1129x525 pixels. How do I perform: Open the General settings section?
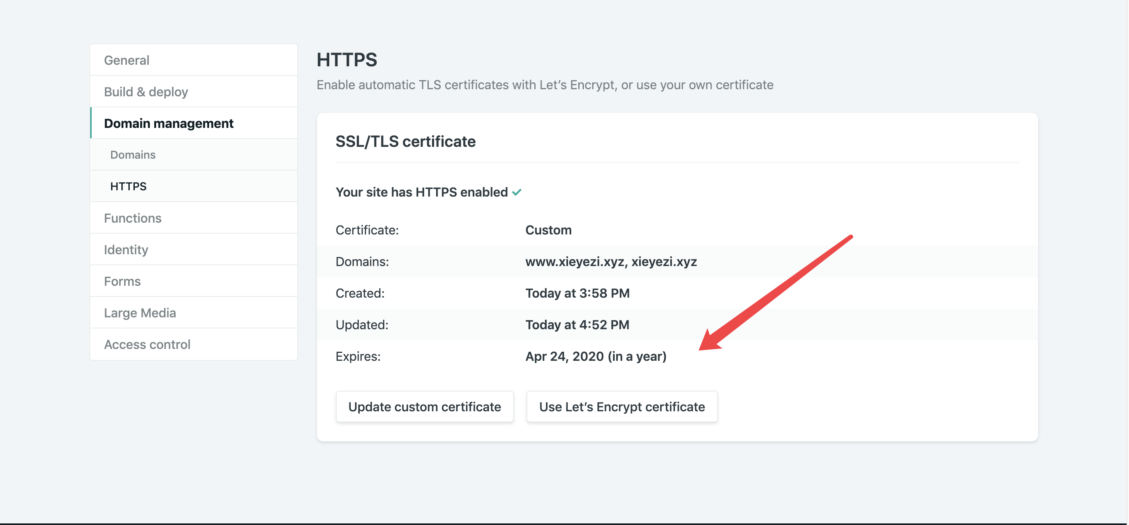coord(126,60)
